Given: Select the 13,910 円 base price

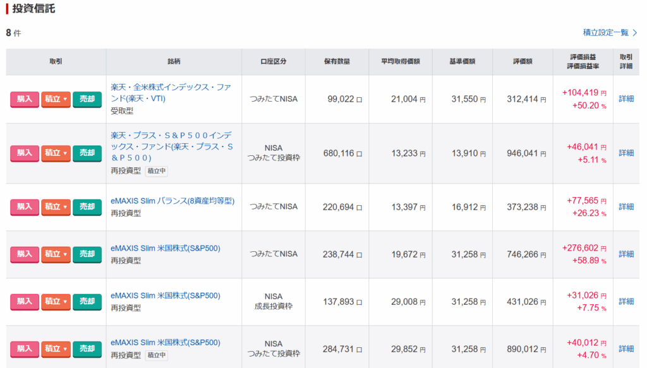Looking at the screenshot, I should click(469, 153).
